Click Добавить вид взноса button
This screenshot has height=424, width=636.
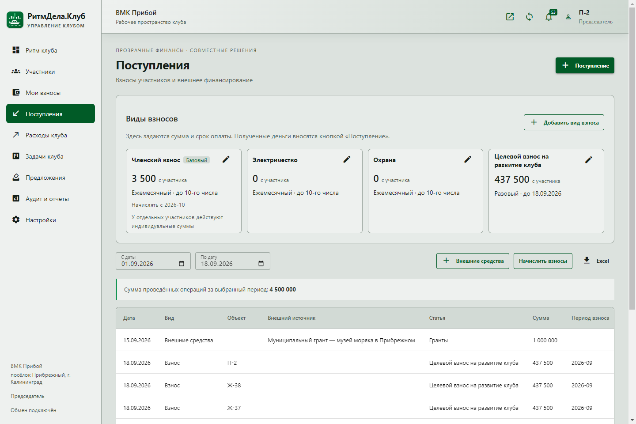pyautogui.click(x=564, y=122)
